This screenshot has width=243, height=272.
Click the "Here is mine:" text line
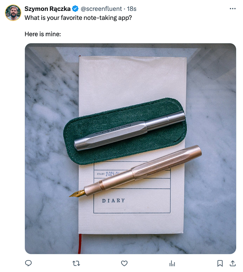[x=43, y=34]
